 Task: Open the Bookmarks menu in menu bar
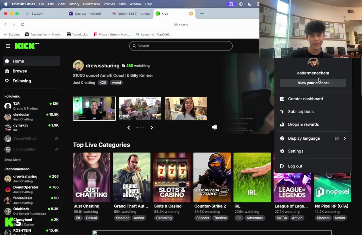click(x=91, y=4)
